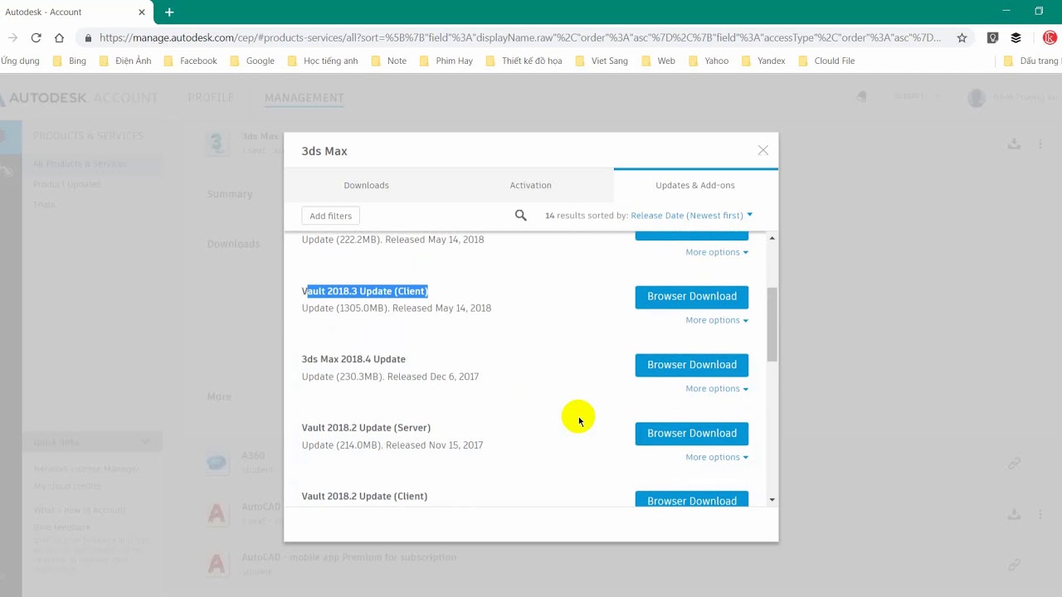Open the Thiết kế đồ họa bookmark folder
Screen dimensions: 1062x597
coord(523,61)
